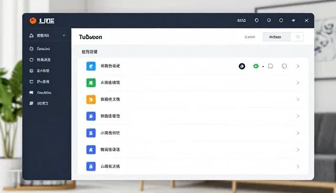
Task: Click the chat bubble icon of fifth sidebar item
Action: [x=31, y=93]
